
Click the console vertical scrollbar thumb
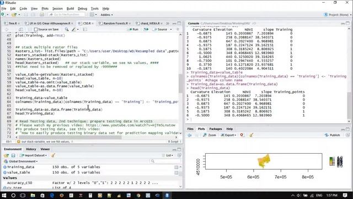click(349, 104)
